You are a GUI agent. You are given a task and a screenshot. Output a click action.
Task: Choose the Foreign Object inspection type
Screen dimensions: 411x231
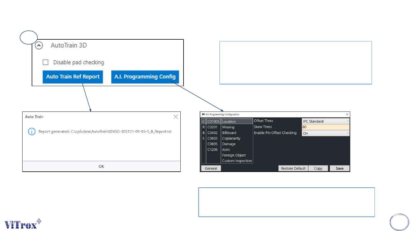(237, 155)
